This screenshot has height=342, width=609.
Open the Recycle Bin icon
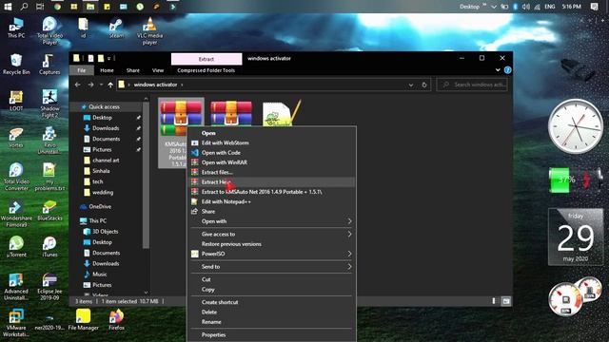pyautogui.click(x=16, y=65)
